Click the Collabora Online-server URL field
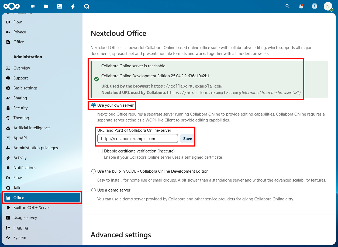 (137, 139)
